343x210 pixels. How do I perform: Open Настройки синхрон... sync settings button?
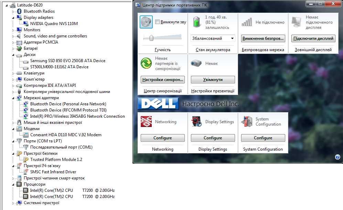(x=162, y=80)
